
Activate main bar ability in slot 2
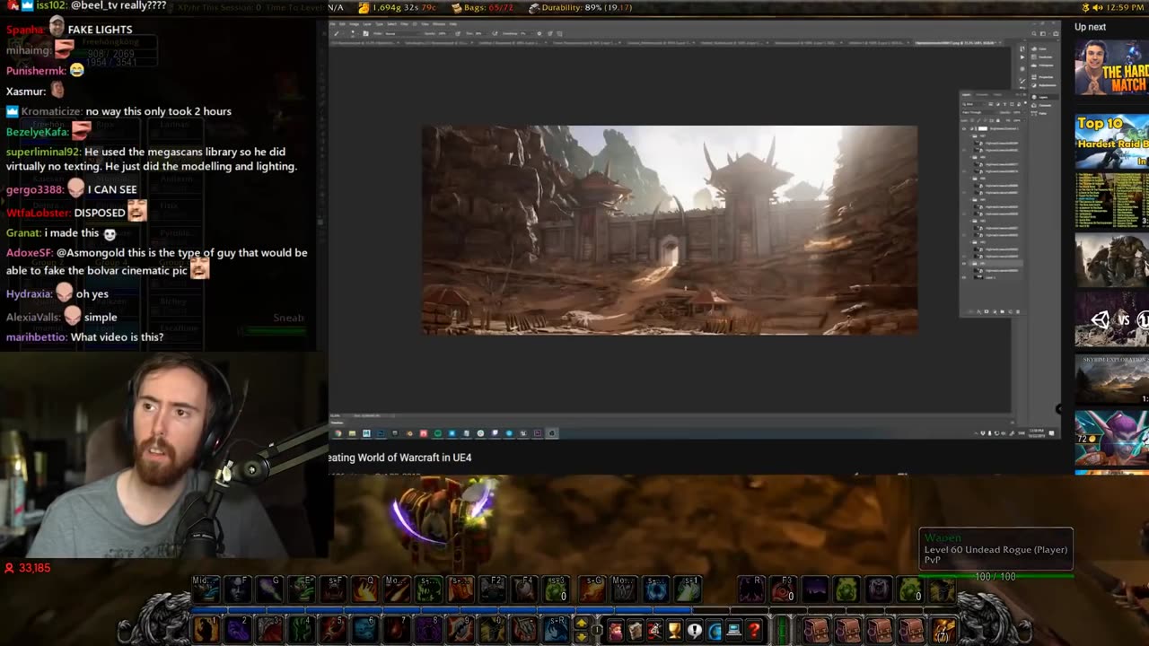238,629
